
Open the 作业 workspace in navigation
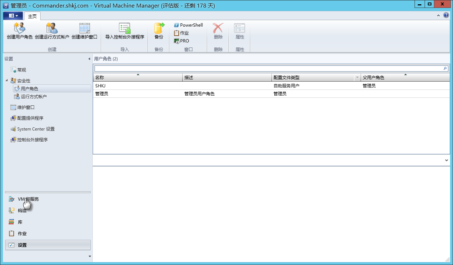tap(48, 233)
